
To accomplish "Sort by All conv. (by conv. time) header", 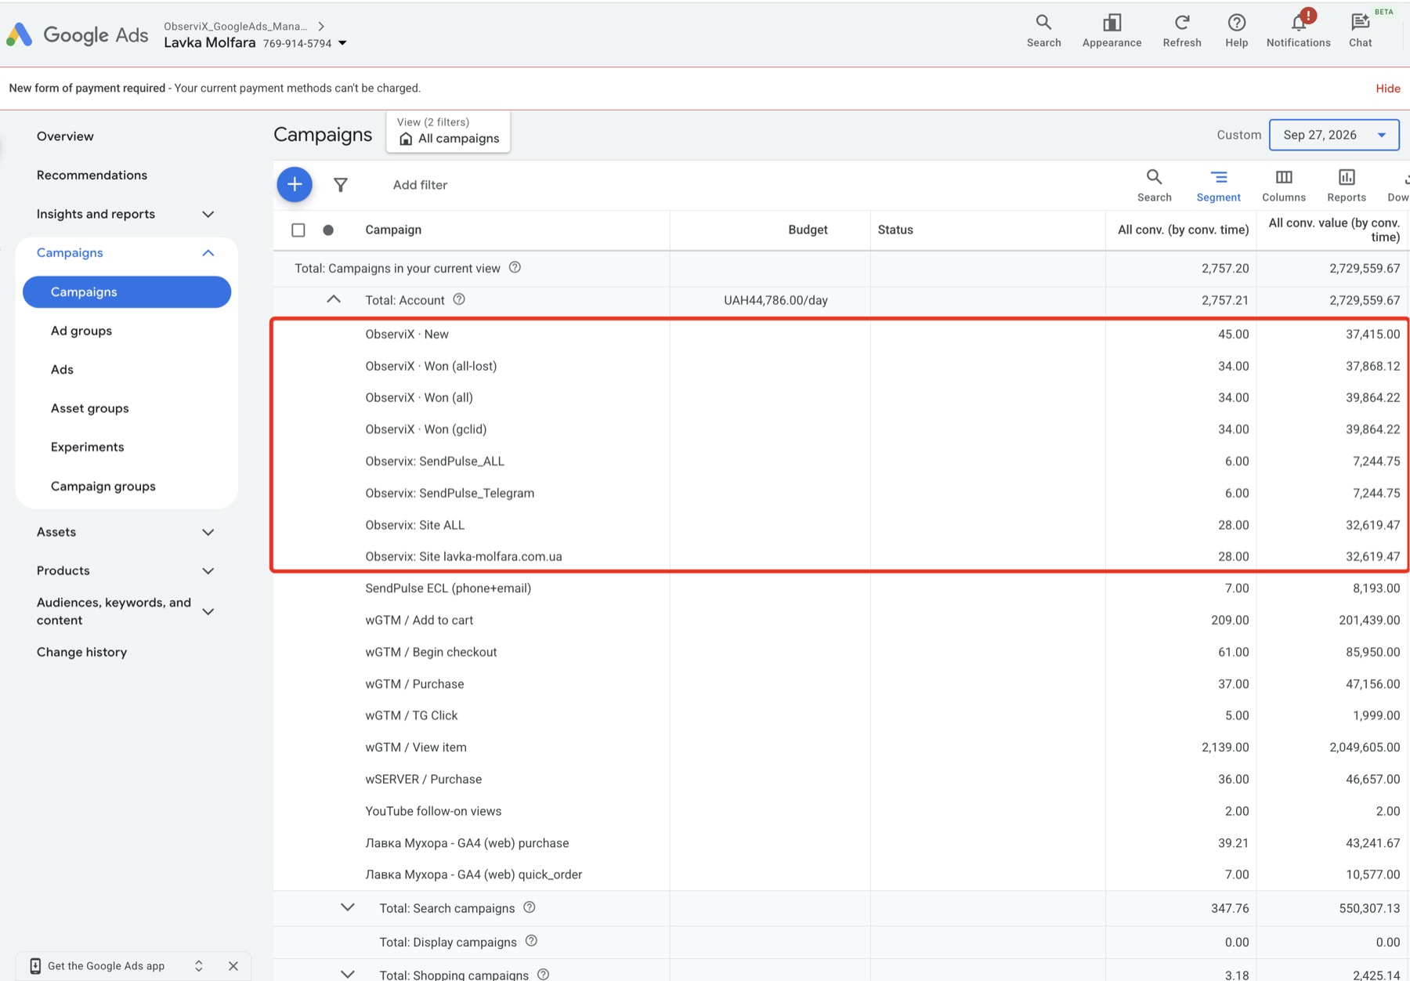I will 1183,230.
